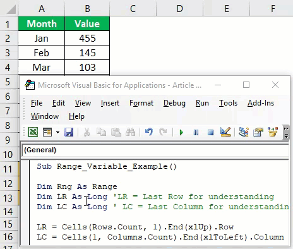Open the (General) object dropdown
Screen dimensions: 293x249
tap(155, 150)
